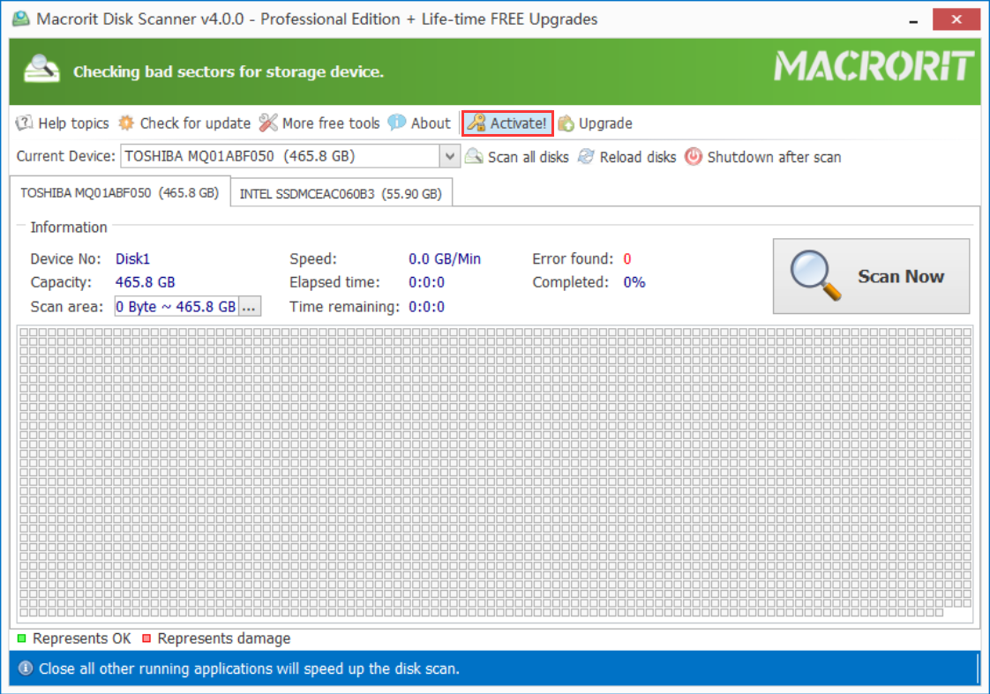Click the Reload disks refresh icon
Image resolution: width=990 pixels, height=694 pixels.
point(586,156)
